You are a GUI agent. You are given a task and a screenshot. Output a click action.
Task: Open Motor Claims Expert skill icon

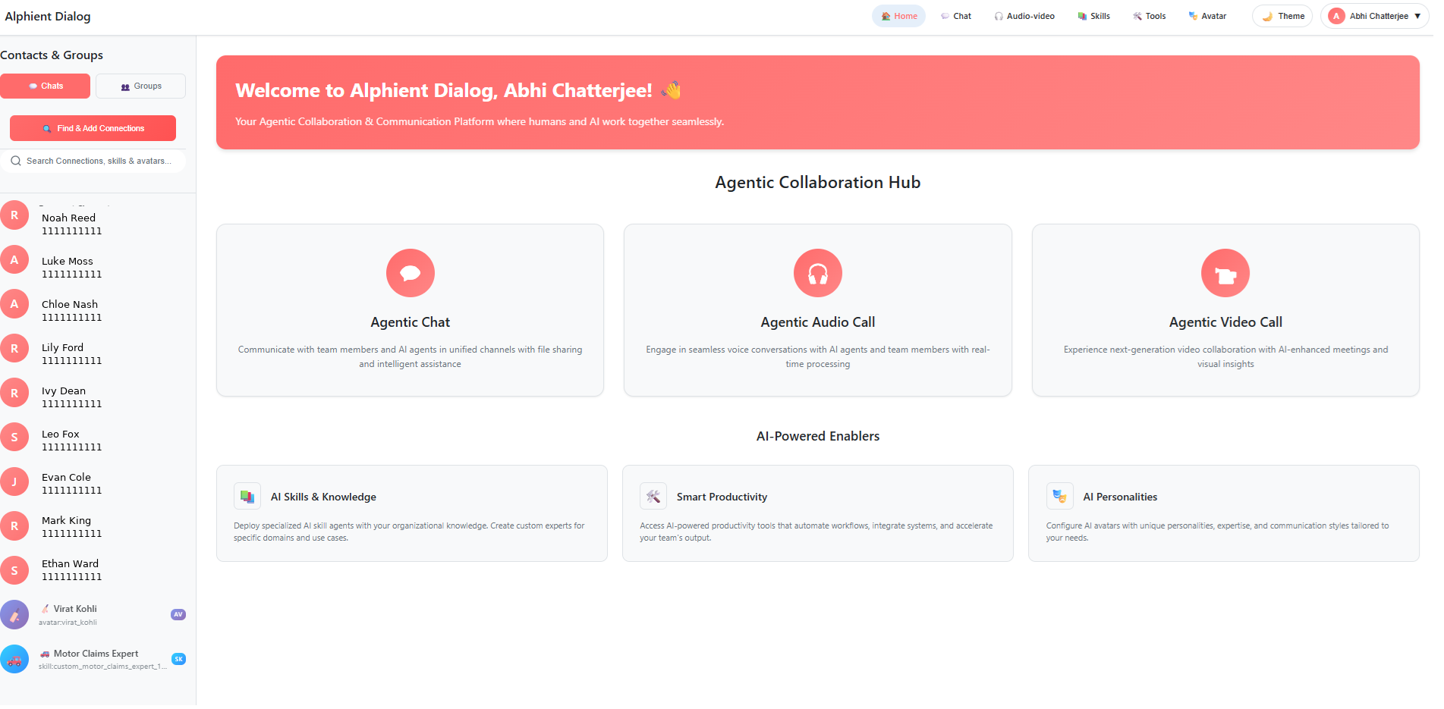14,659
